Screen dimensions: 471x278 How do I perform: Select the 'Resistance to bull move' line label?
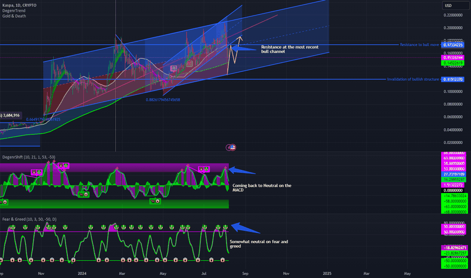coord(419,45)
